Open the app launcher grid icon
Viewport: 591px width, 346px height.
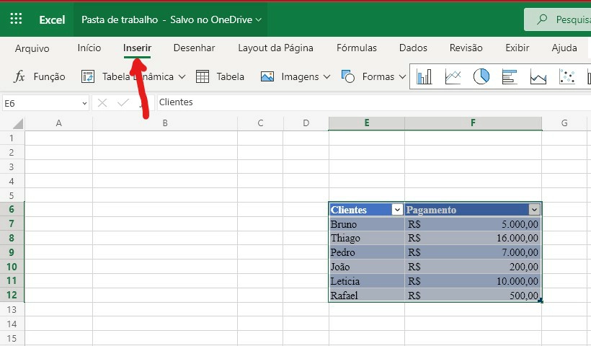[x=16, y=19]
